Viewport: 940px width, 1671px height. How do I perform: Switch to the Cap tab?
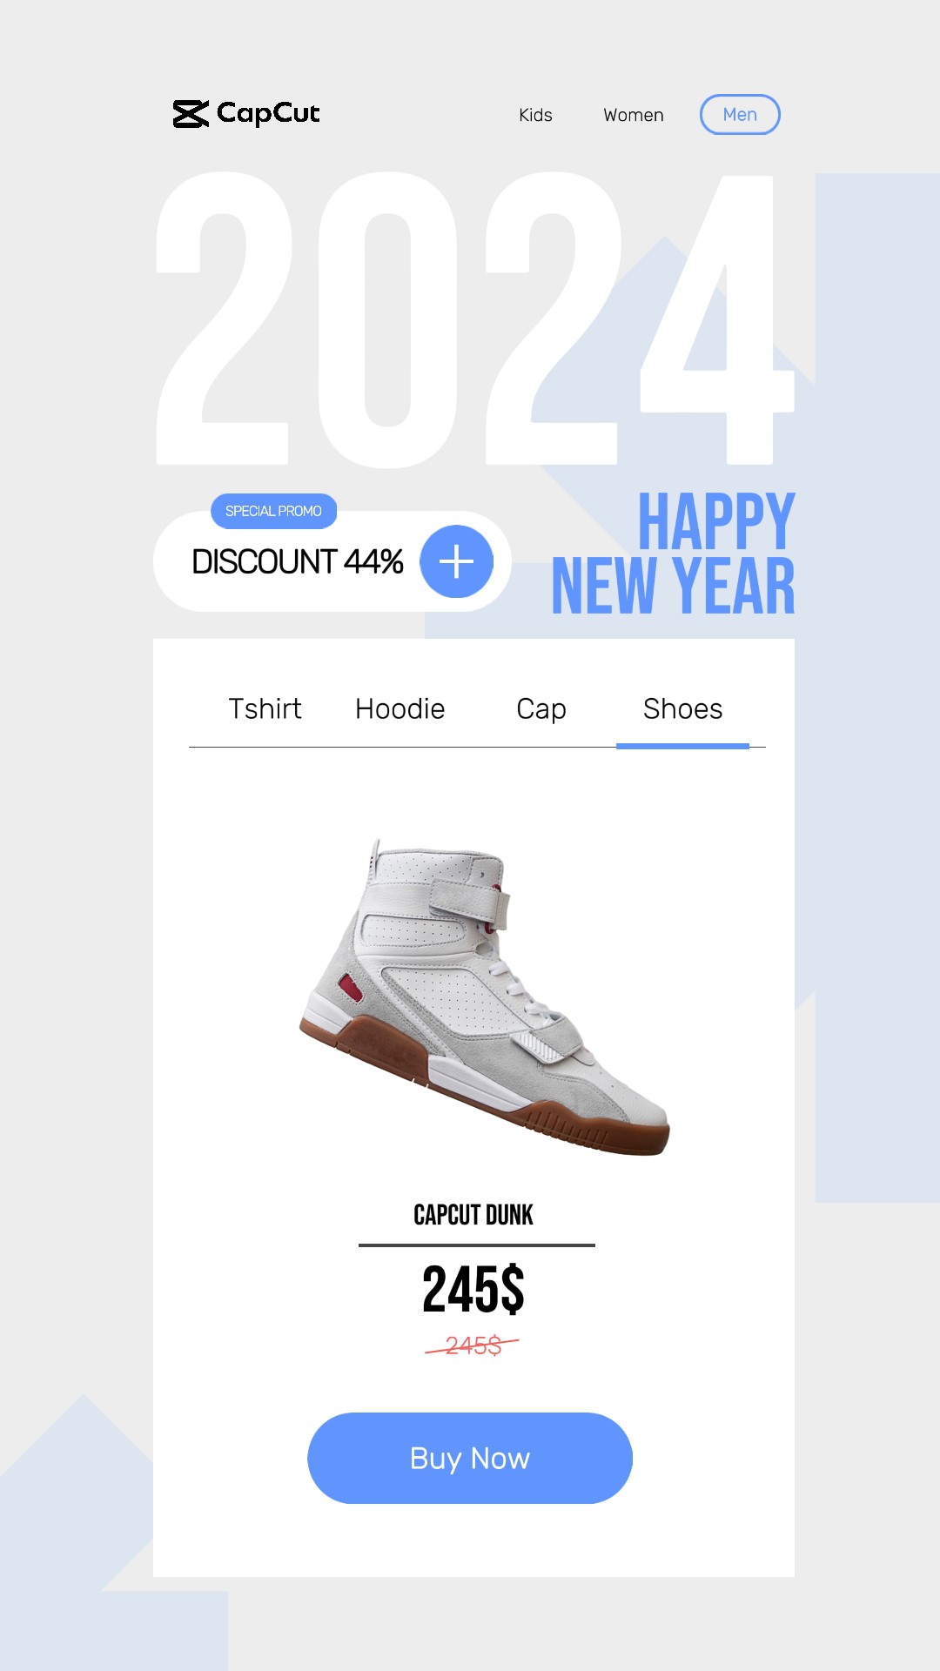541,709
